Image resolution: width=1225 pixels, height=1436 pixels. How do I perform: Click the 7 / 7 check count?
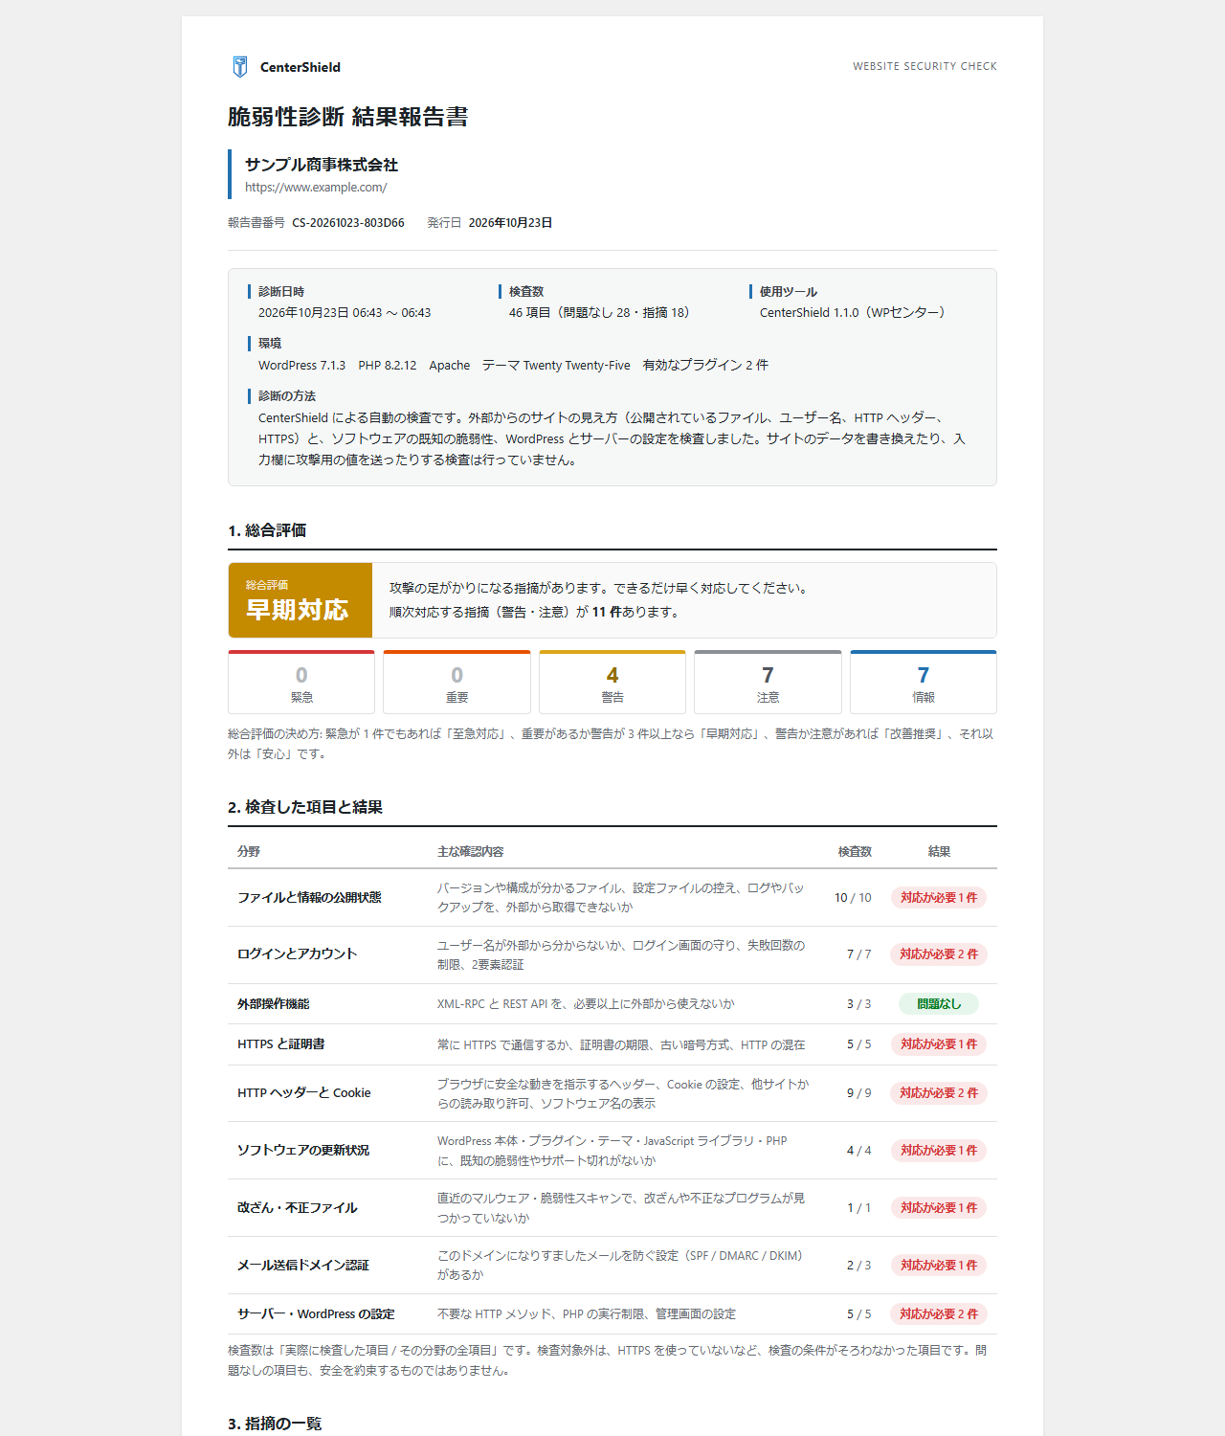(858, 954)
